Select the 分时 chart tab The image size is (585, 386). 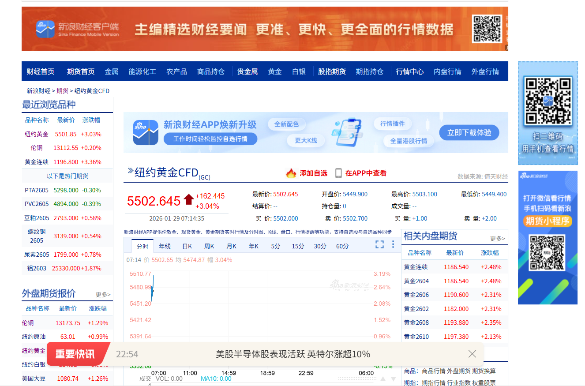pyautogui.click(x=142, y=246)
